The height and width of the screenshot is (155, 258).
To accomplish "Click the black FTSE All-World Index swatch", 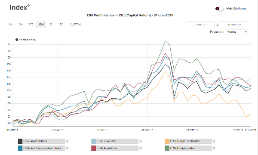I will [x=20, y=141].
